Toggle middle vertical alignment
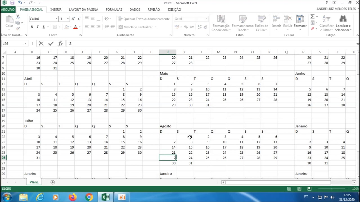The image size is (360, 202). (x=93, y=19)
